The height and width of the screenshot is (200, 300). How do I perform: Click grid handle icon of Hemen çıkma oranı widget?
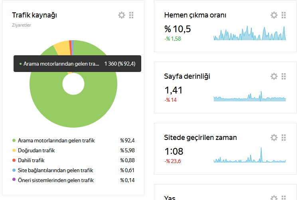click(284, 15)
